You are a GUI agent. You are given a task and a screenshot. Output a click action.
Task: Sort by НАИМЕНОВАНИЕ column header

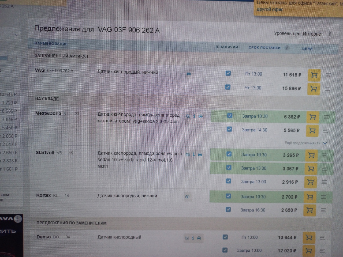point(51,44)
